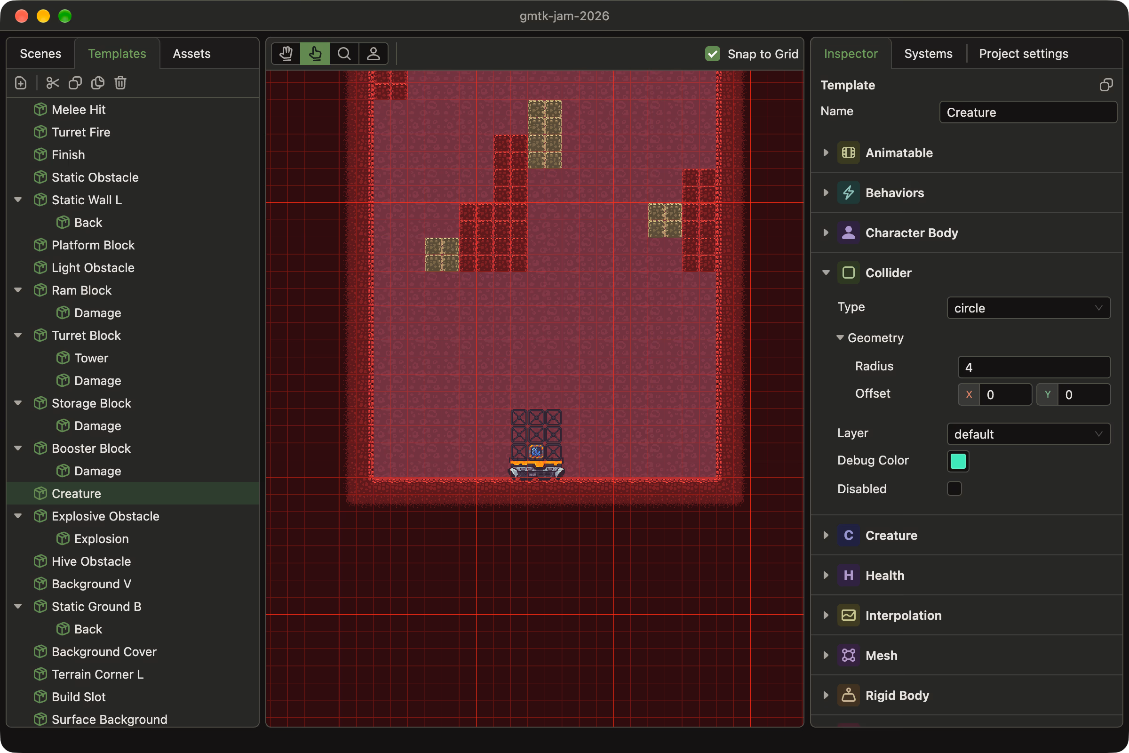The width and height of the screenshot is (1129, 753).
Task: Click the Animatable component icon
Action: [848, 152]
